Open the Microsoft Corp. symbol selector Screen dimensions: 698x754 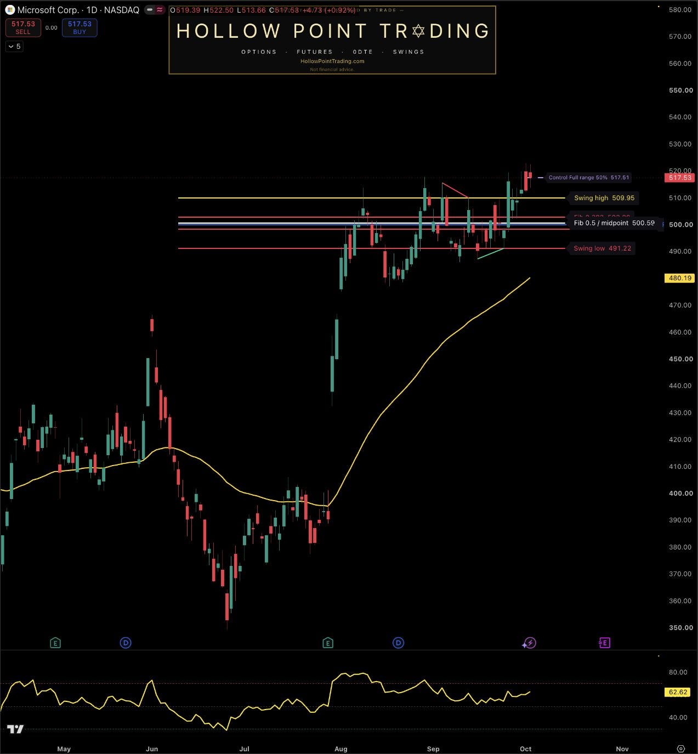(48, 10)
